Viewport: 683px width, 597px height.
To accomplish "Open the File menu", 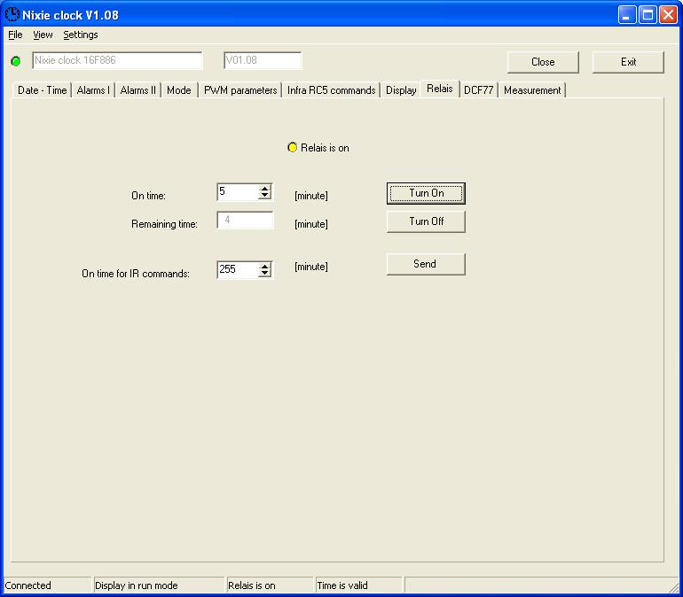I will pyautogui.click(x=15, y=35).
